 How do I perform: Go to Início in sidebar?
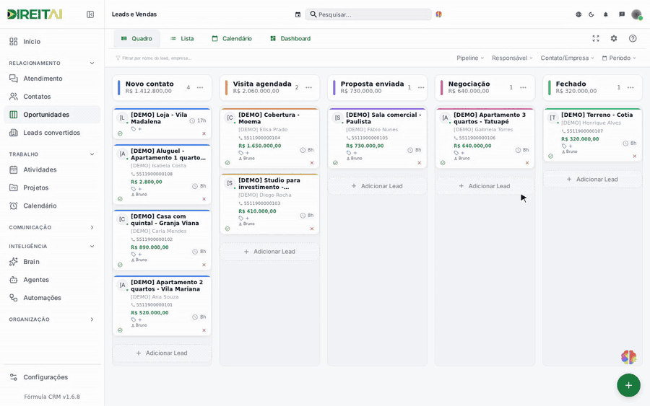52,41
